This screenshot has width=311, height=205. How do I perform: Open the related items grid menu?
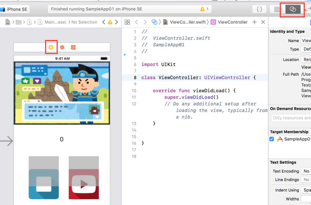point(127,22)
